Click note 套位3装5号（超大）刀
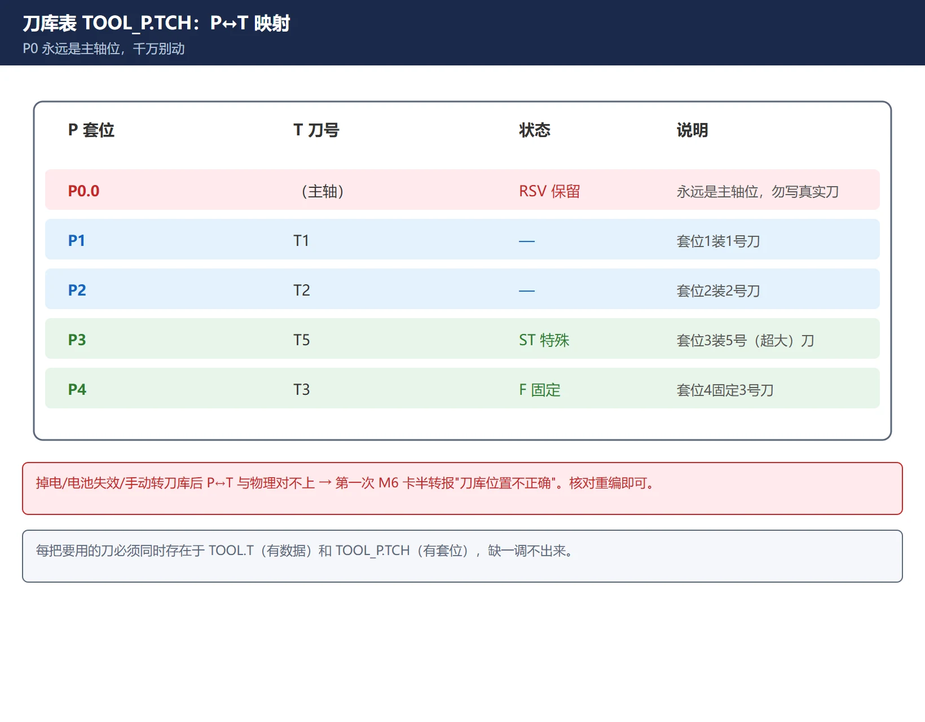Image resolution: width=925 pixels, height=722 pixels. coord(745,341)
